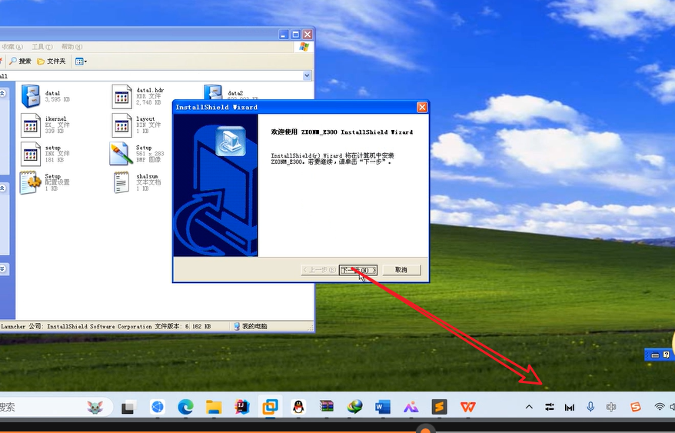Open WPS Office from the taskbar
675x433 pixels.
[x=467, y=407]
